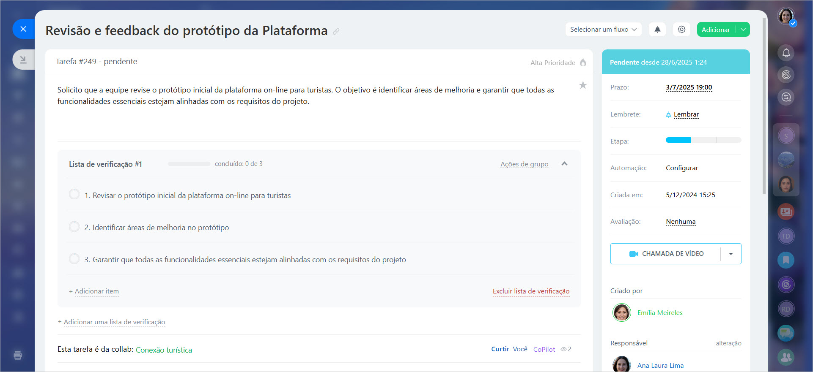Open the Adicionar dropdown arrow
The image size is (813, 372).
pyautogui.click(x=743, y=30)
